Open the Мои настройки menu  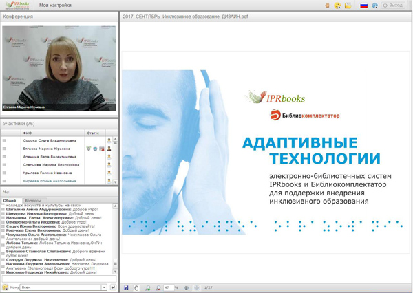[55, 6]
